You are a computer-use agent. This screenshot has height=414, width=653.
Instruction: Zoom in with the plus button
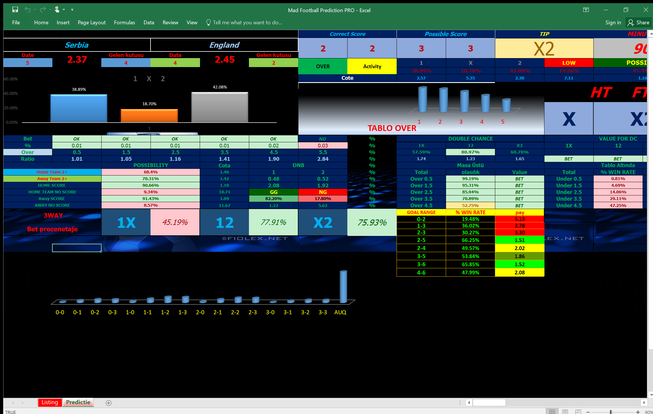click(638, 412)
